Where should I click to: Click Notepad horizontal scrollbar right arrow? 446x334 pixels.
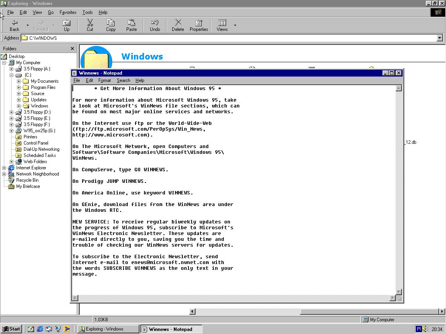(x=393, y=298)
